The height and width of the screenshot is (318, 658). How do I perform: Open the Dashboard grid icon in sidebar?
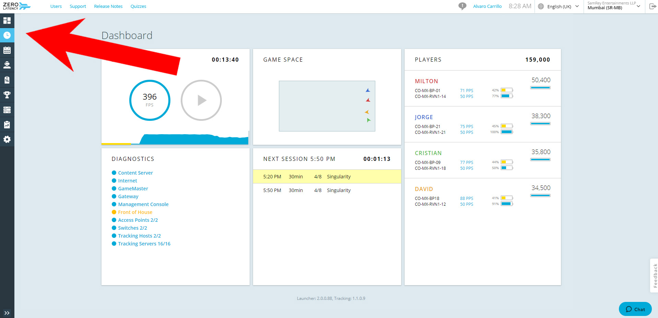[x=7, y=21]
